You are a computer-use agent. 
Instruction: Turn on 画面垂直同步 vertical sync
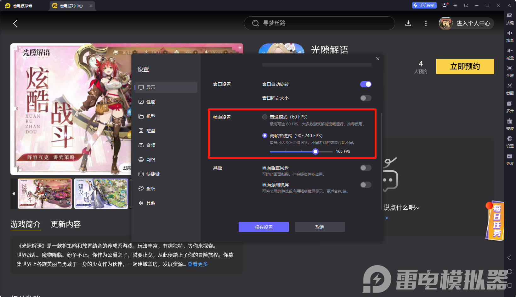tap(366, 168)
